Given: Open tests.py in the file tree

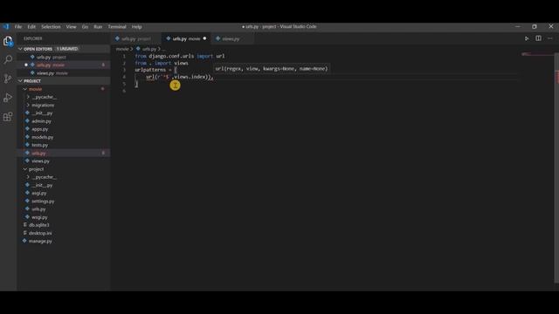Looking at the screenshot, I should point(64,145).
